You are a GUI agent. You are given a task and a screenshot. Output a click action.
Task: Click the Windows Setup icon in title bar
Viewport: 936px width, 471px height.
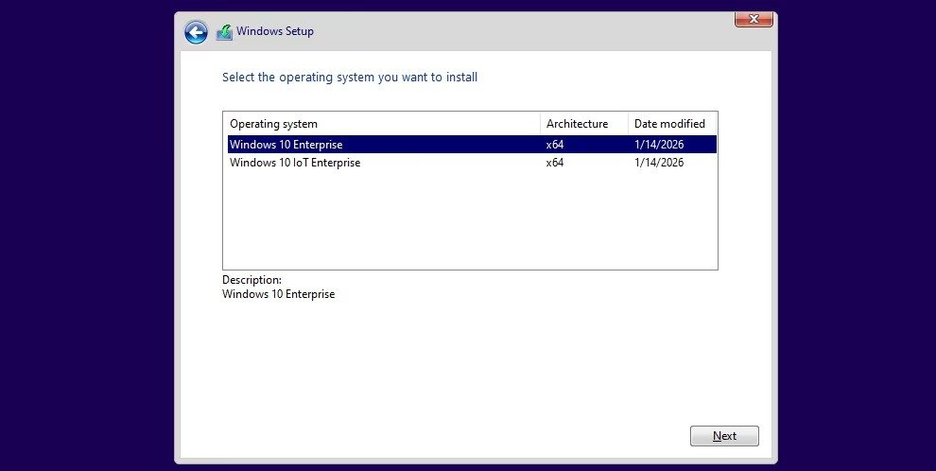point(224,32)
